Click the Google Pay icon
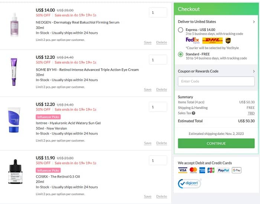 (237, 170)
